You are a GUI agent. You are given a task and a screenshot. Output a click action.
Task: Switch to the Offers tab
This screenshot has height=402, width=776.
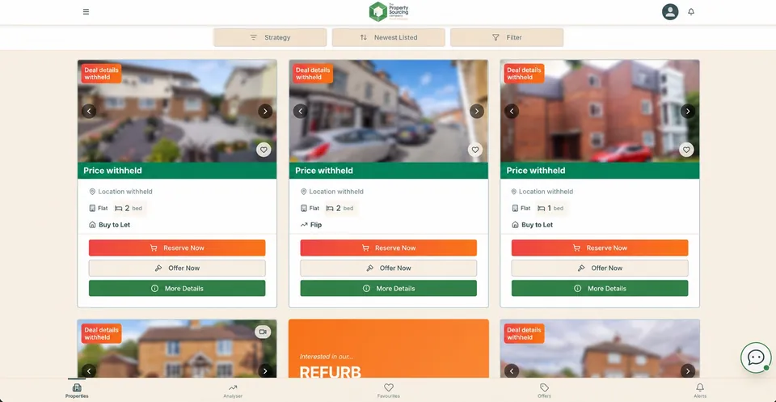(x=544, y=390)
